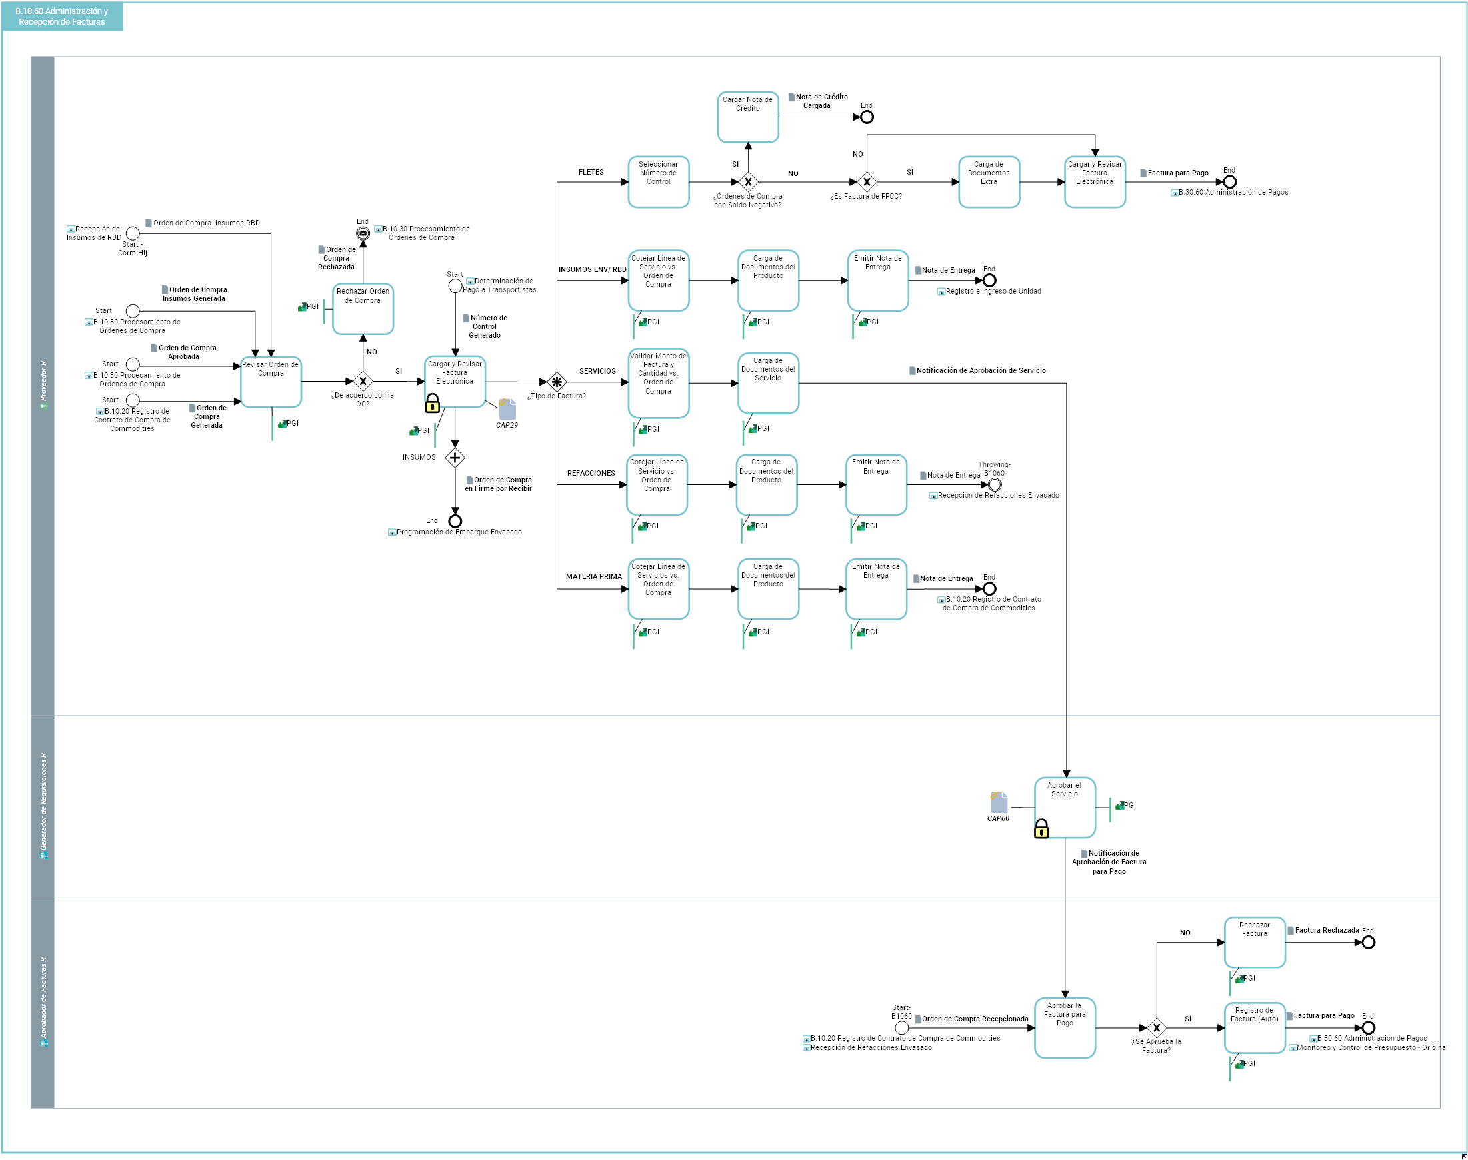Click the End event after Nota de Crédito Cargada
This screenshot has width=1468, height=1160.
click(x=867, y=117)
